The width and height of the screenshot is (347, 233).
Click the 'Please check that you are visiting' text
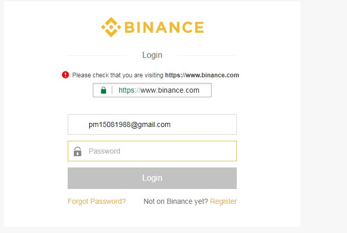click(118, 75)
